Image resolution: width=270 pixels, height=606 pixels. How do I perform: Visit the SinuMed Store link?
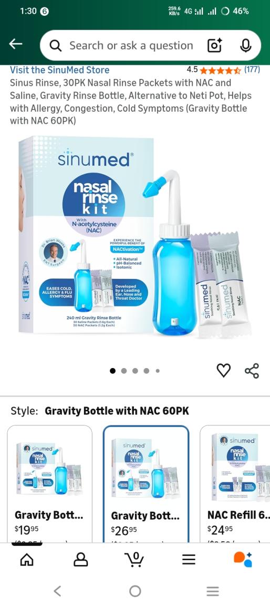59,70
